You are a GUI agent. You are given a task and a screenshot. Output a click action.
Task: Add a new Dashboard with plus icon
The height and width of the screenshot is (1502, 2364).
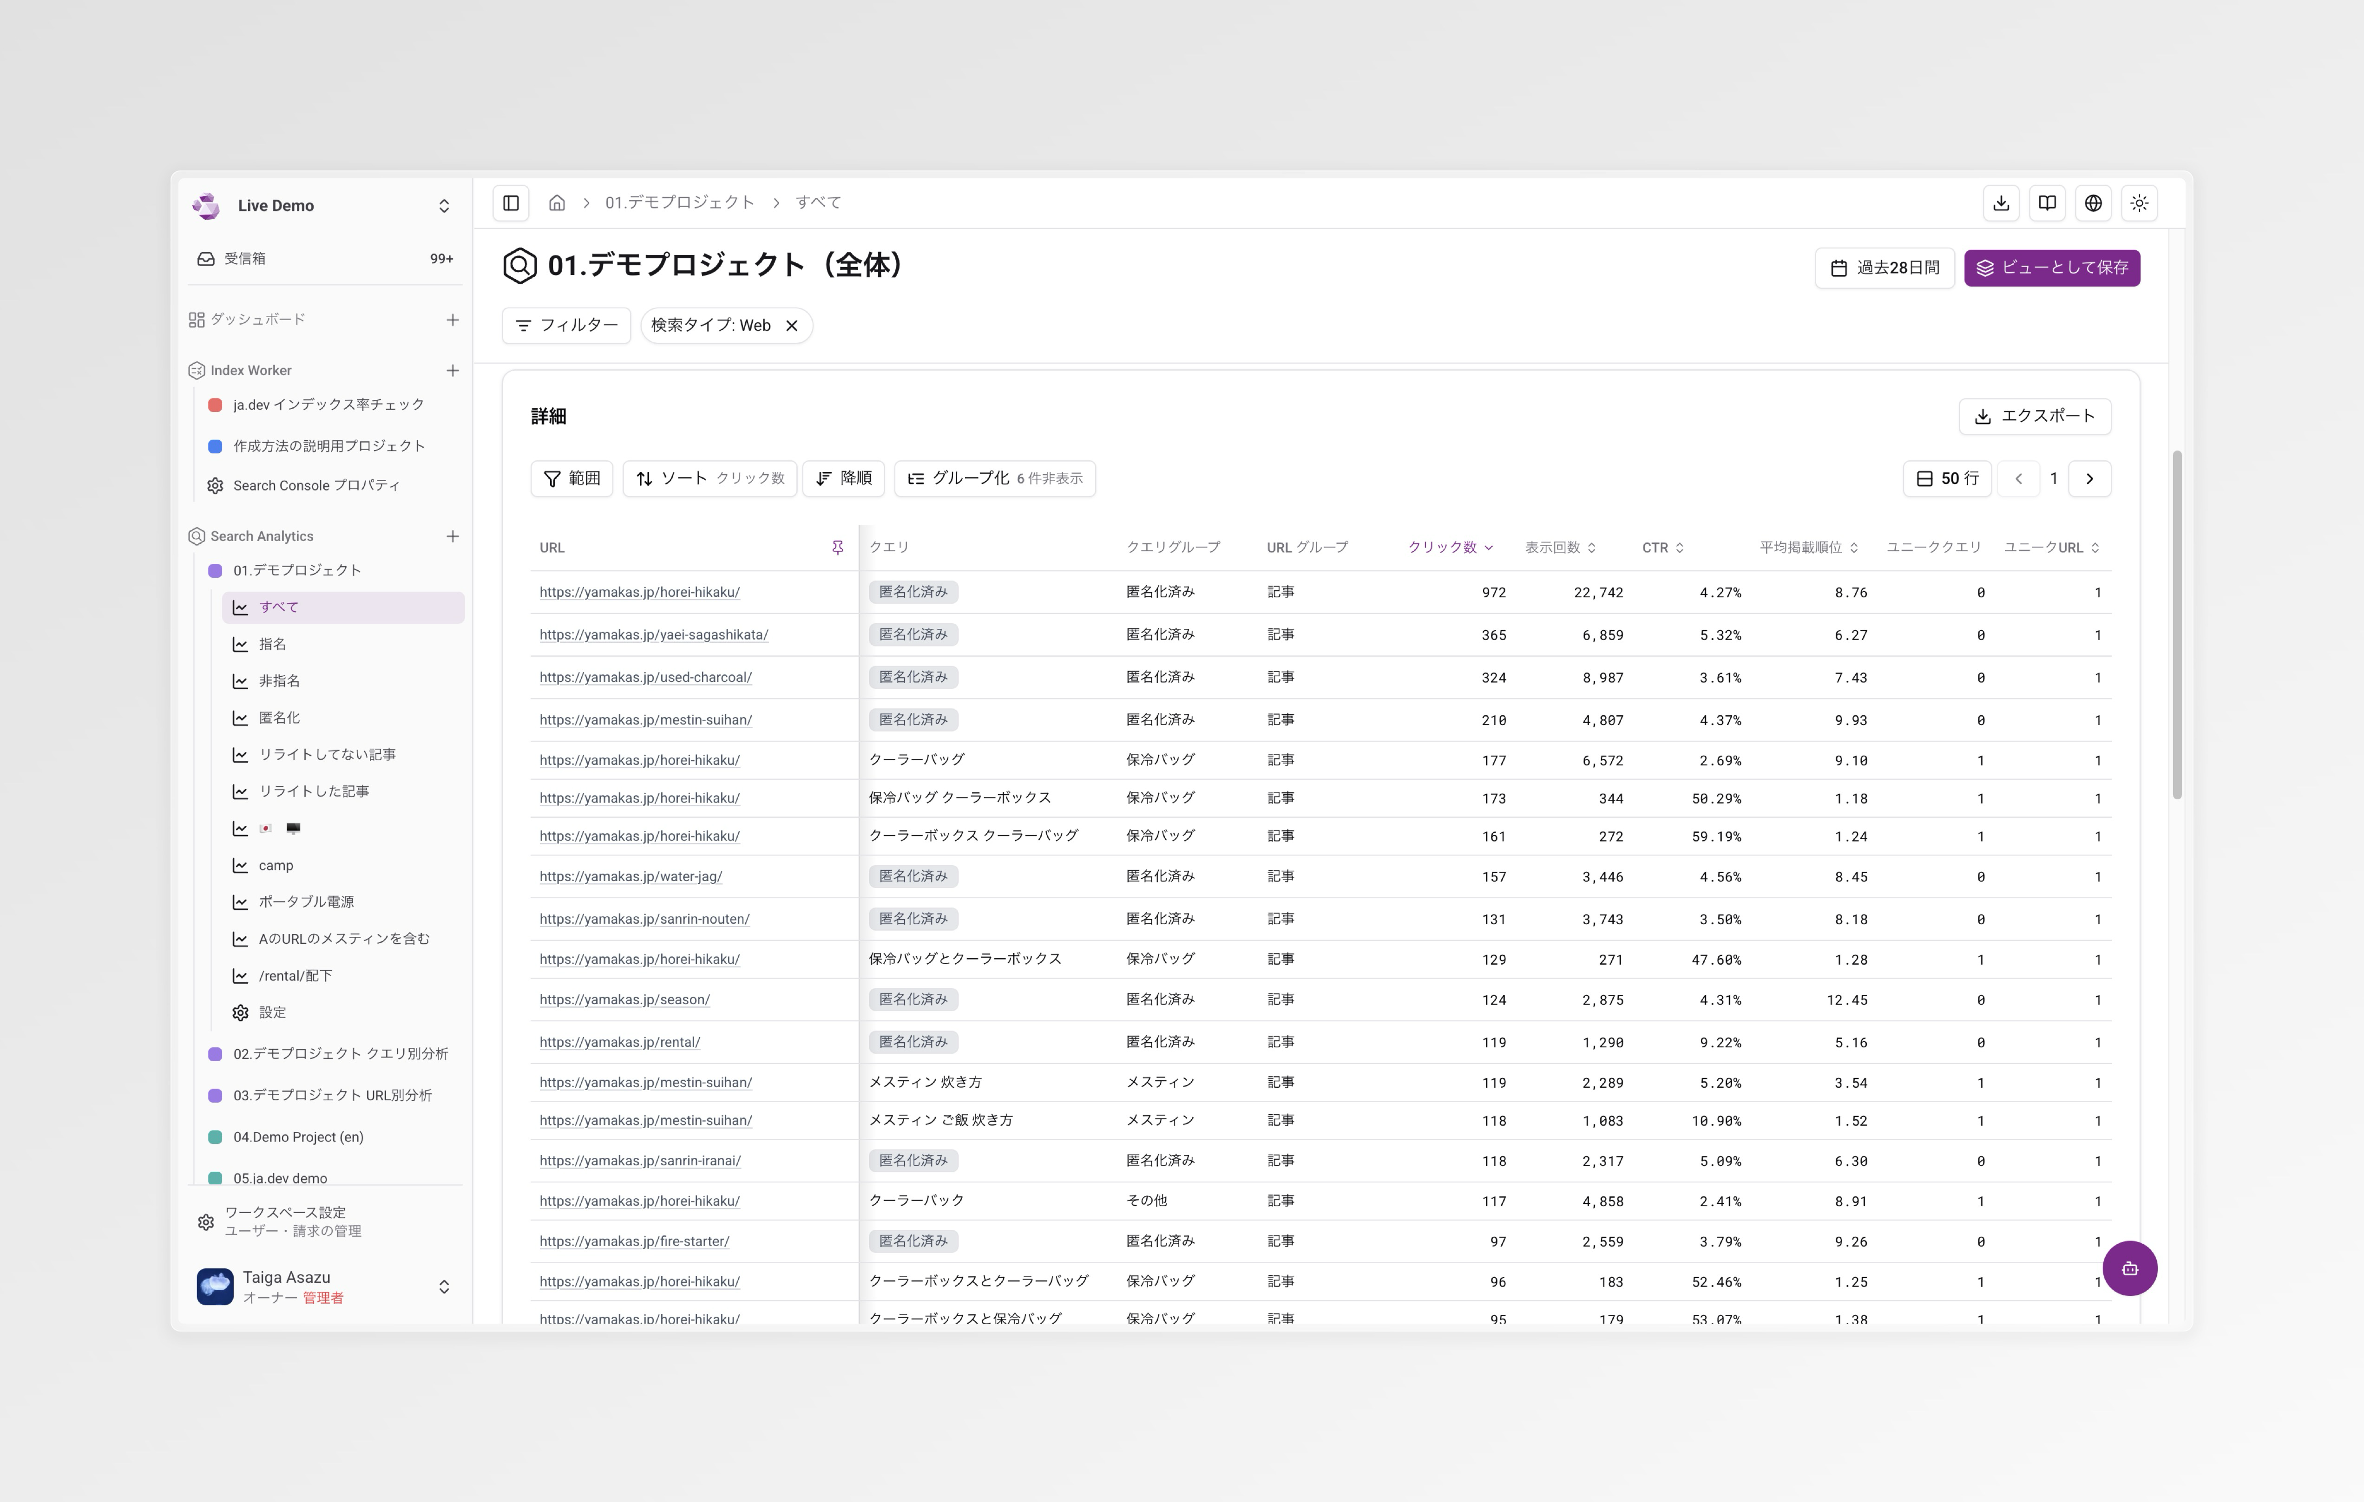[x=453, y=320]
